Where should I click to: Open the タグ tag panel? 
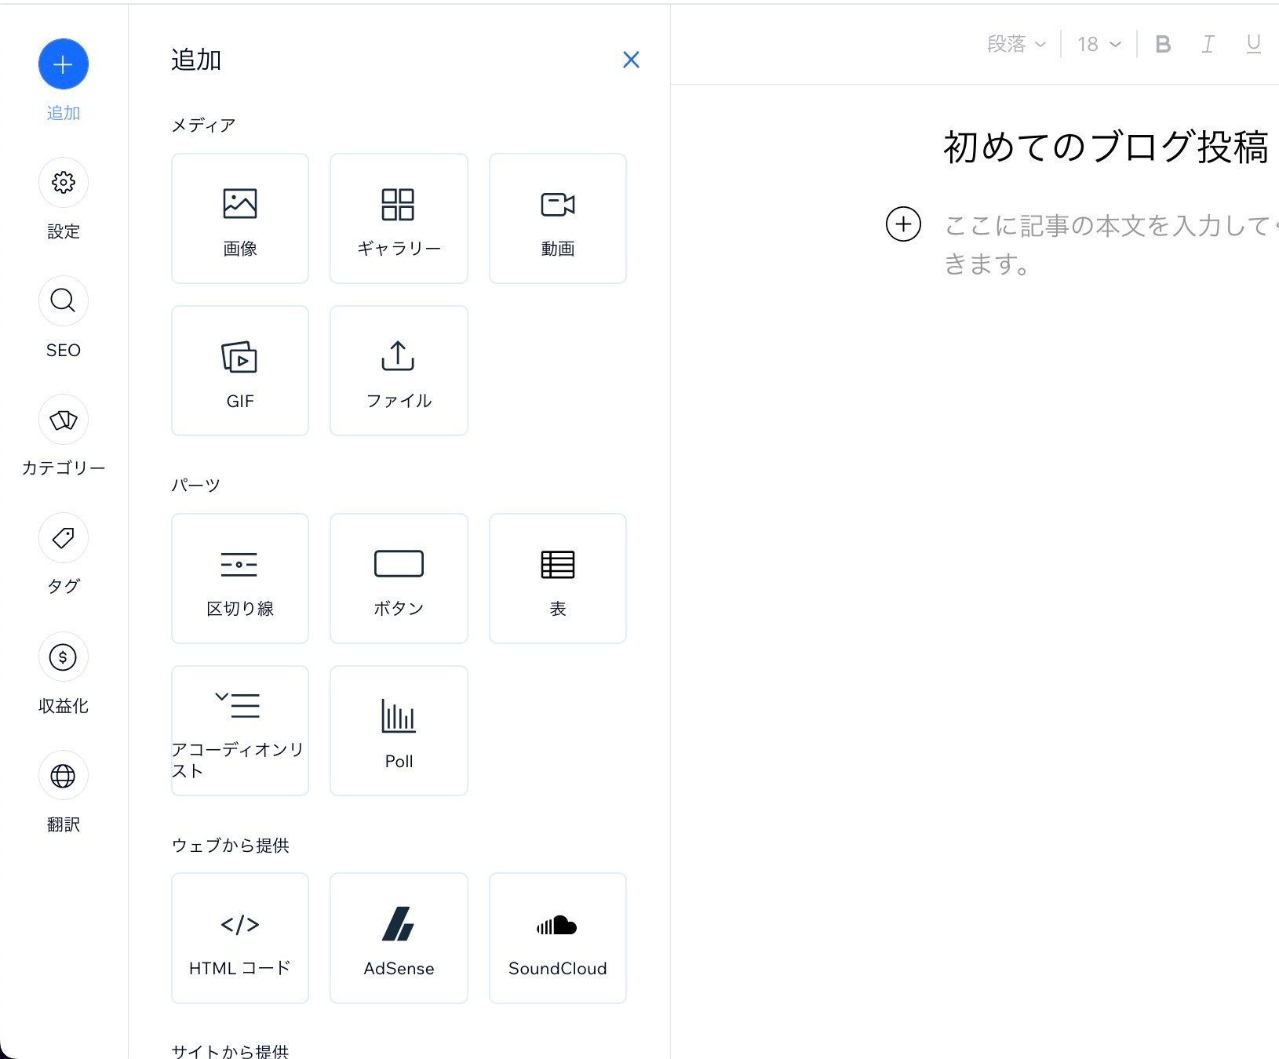64,538
